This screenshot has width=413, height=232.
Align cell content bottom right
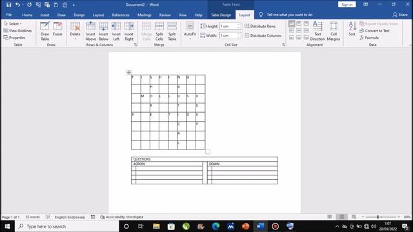pyautogui.click(x=306, y=38)
